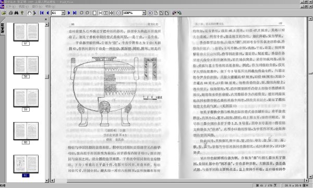This screenshot has height=188, width=313.
Task: Open the second menu in menu bar
Action: (x=23, y=7)
